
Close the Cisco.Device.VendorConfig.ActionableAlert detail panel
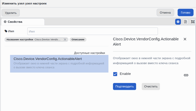tap(185, 39)
